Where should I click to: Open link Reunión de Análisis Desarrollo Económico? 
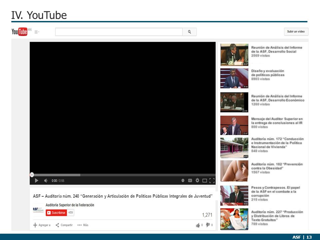(x=278, y=98)
